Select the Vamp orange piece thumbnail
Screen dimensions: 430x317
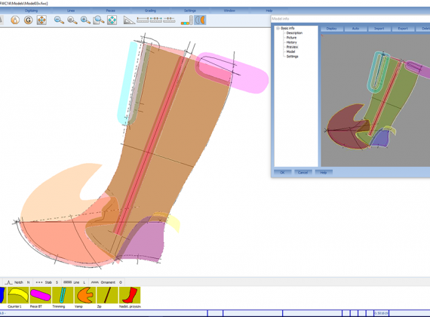(x=85, y=295)
